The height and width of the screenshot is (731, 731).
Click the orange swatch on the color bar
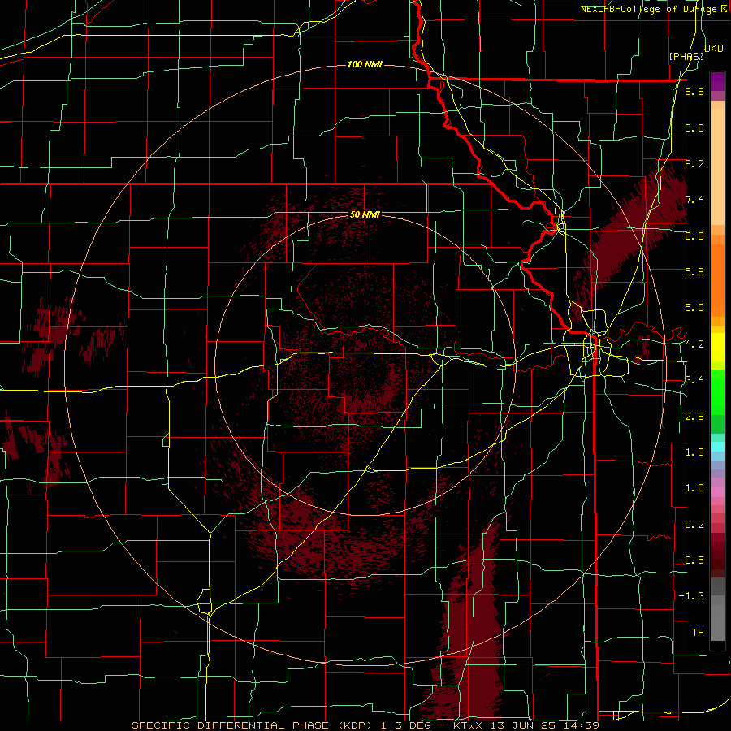(717, 279)
